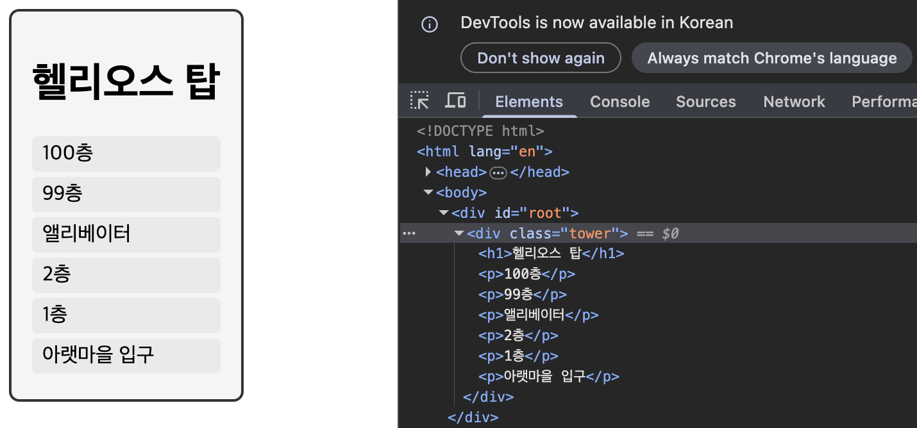Click the 100층 row on the page
917x428 pixels.
pyautogui.click(x=126, y=154)
